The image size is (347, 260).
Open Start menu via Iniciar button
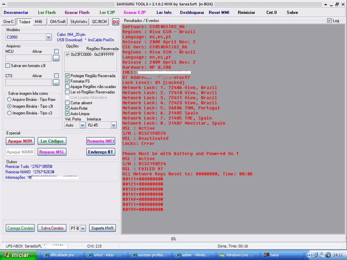coord(18,255)
